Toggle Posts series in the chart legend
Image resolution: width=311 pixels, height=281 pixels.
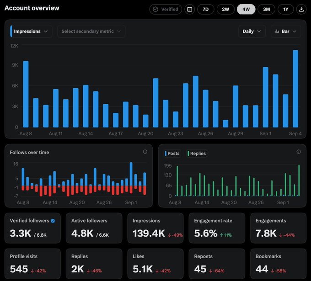[172, 154]
